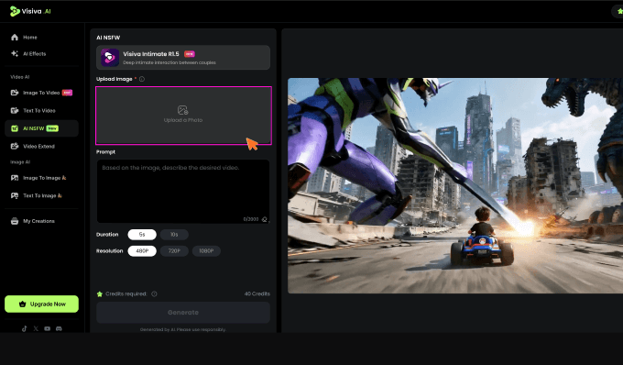Click the Upload a Photo area

pyautogui.click(x=183, y=116)
